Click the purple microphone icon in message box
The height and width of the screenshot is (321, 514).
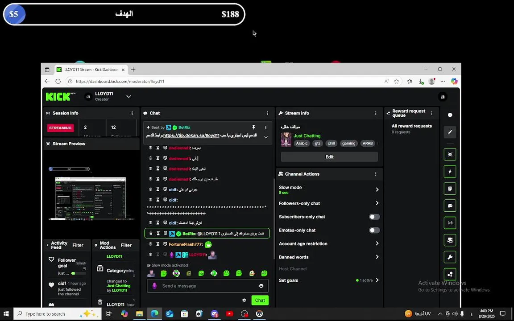tap(154, 286)
